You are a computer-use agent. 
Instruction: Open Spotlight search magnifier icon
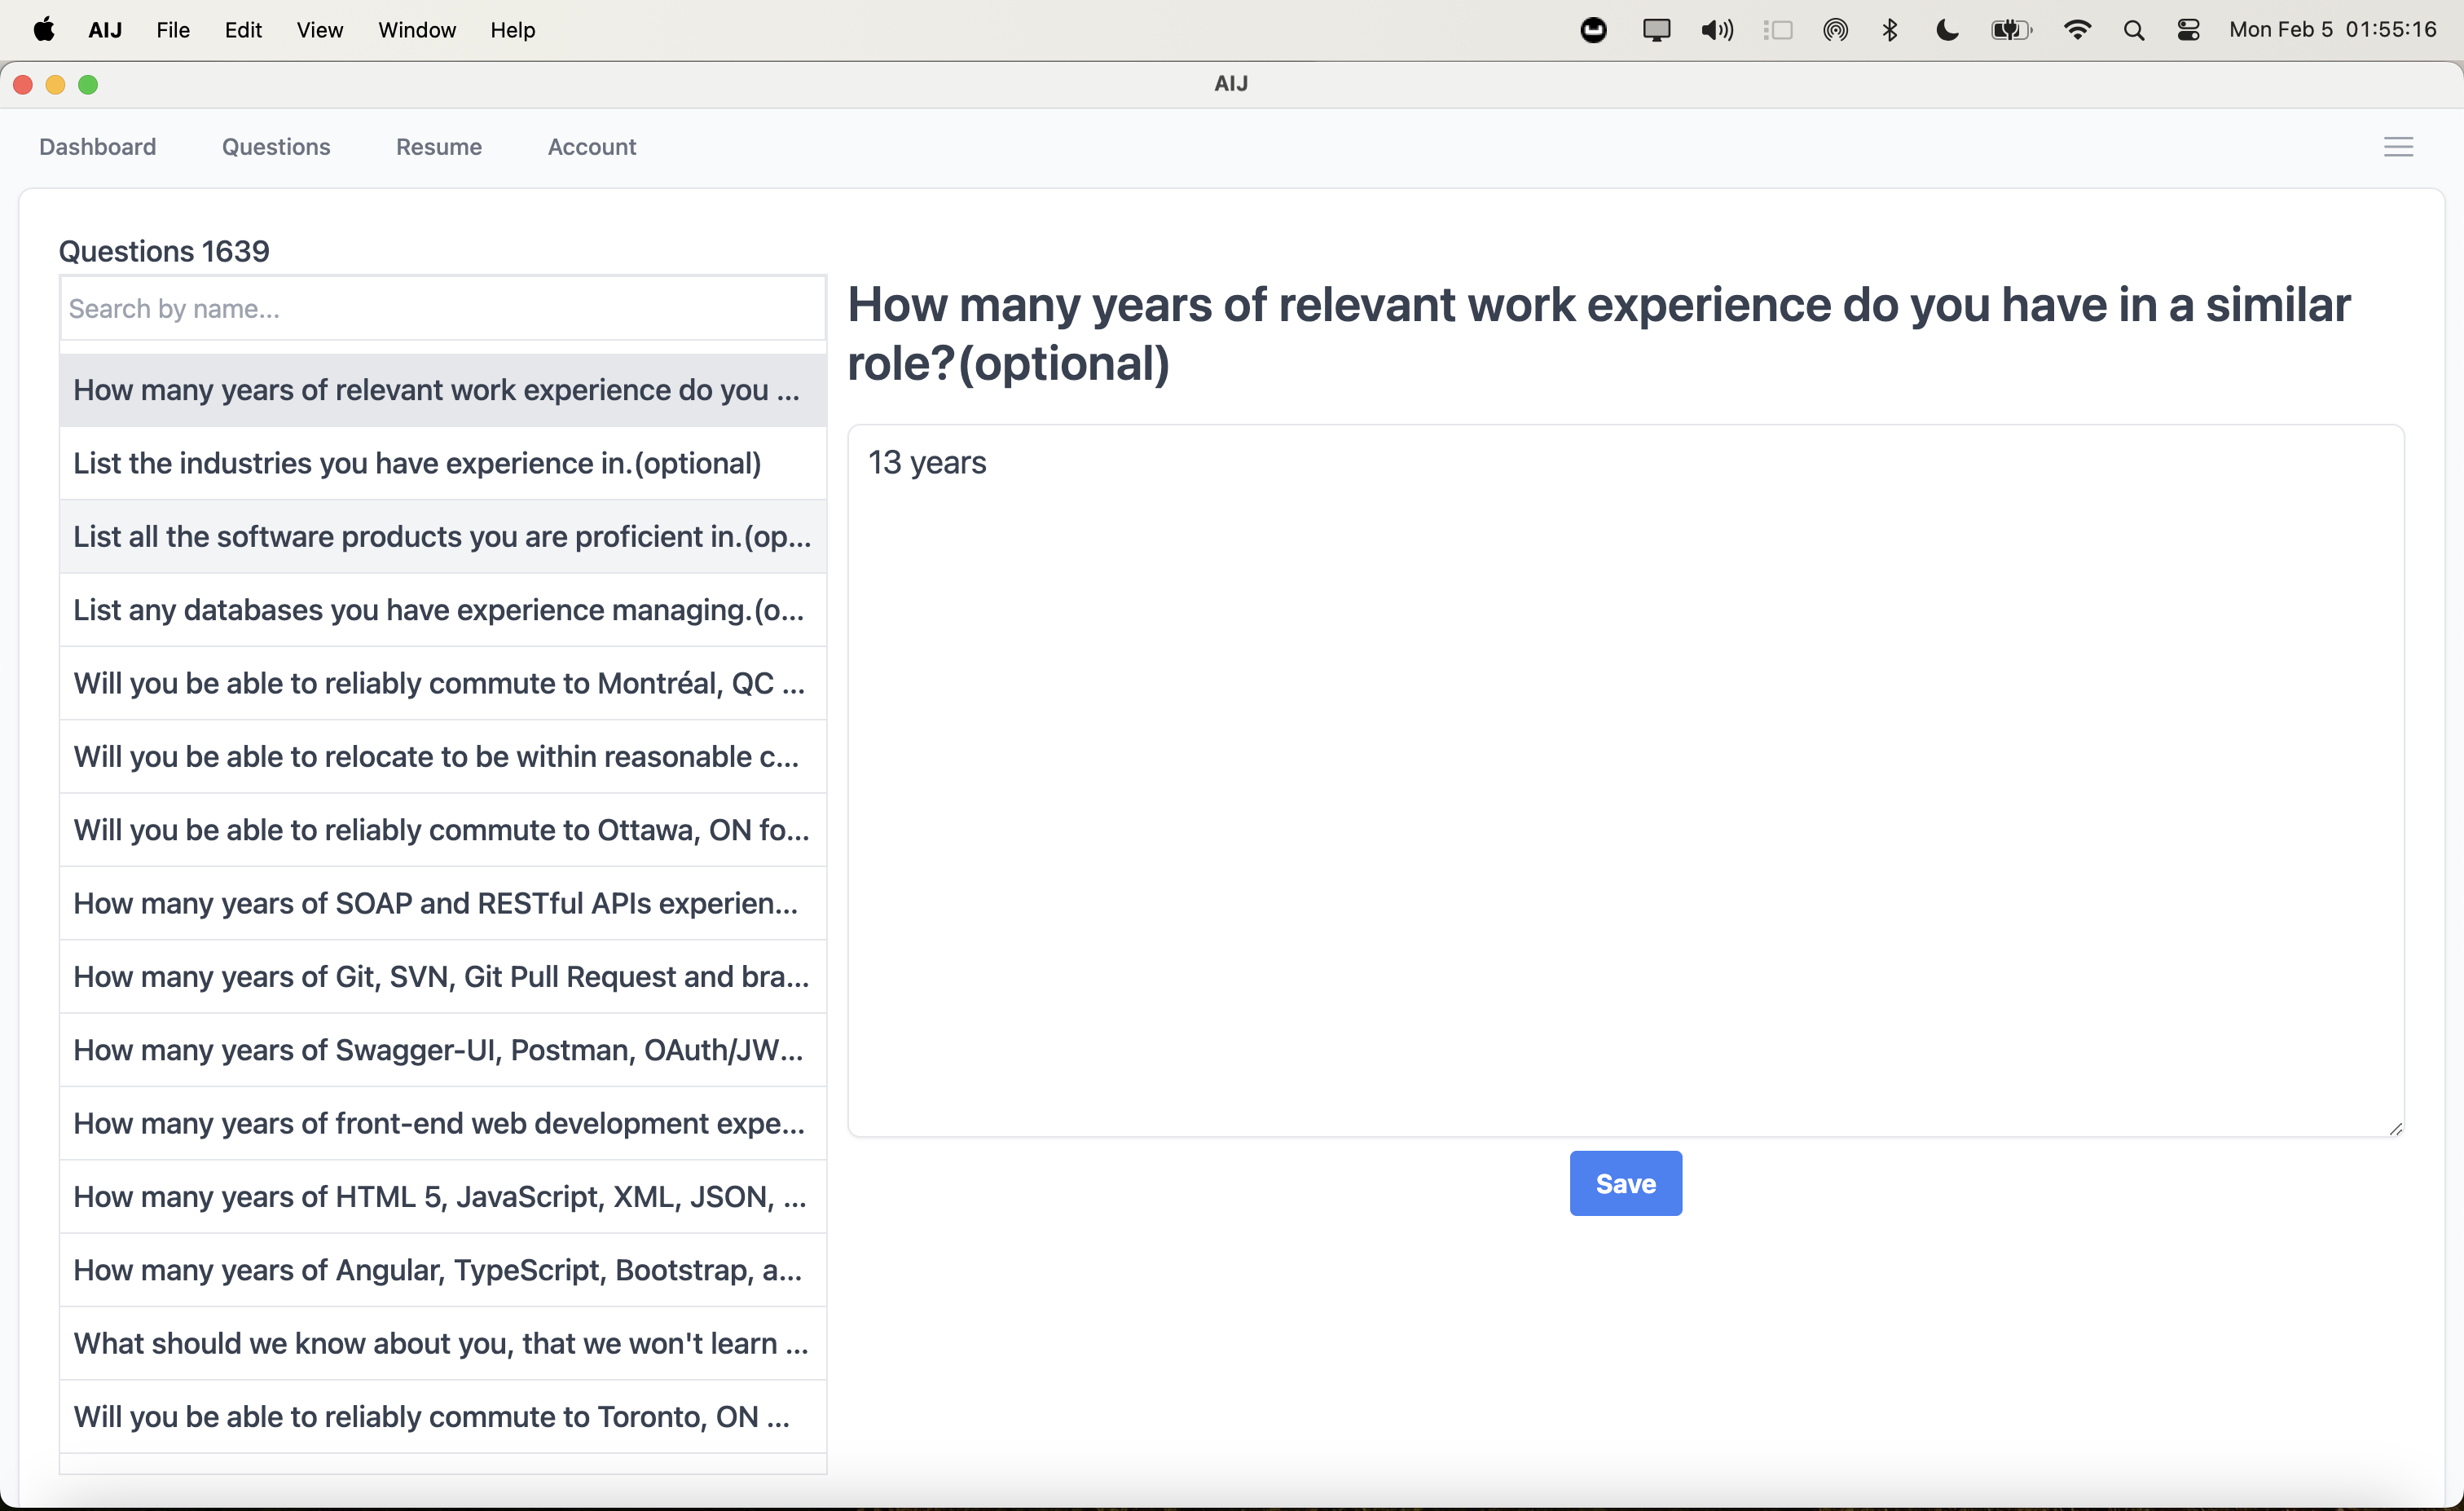[x=2133, y=30]
